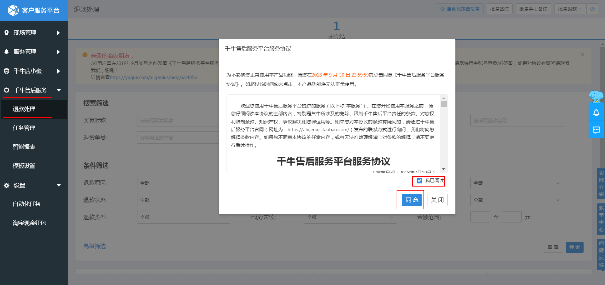Select 淘宝现金红包 in the sidebar
This screenshot has height=285, width=605.
click(x=29, y=223)
